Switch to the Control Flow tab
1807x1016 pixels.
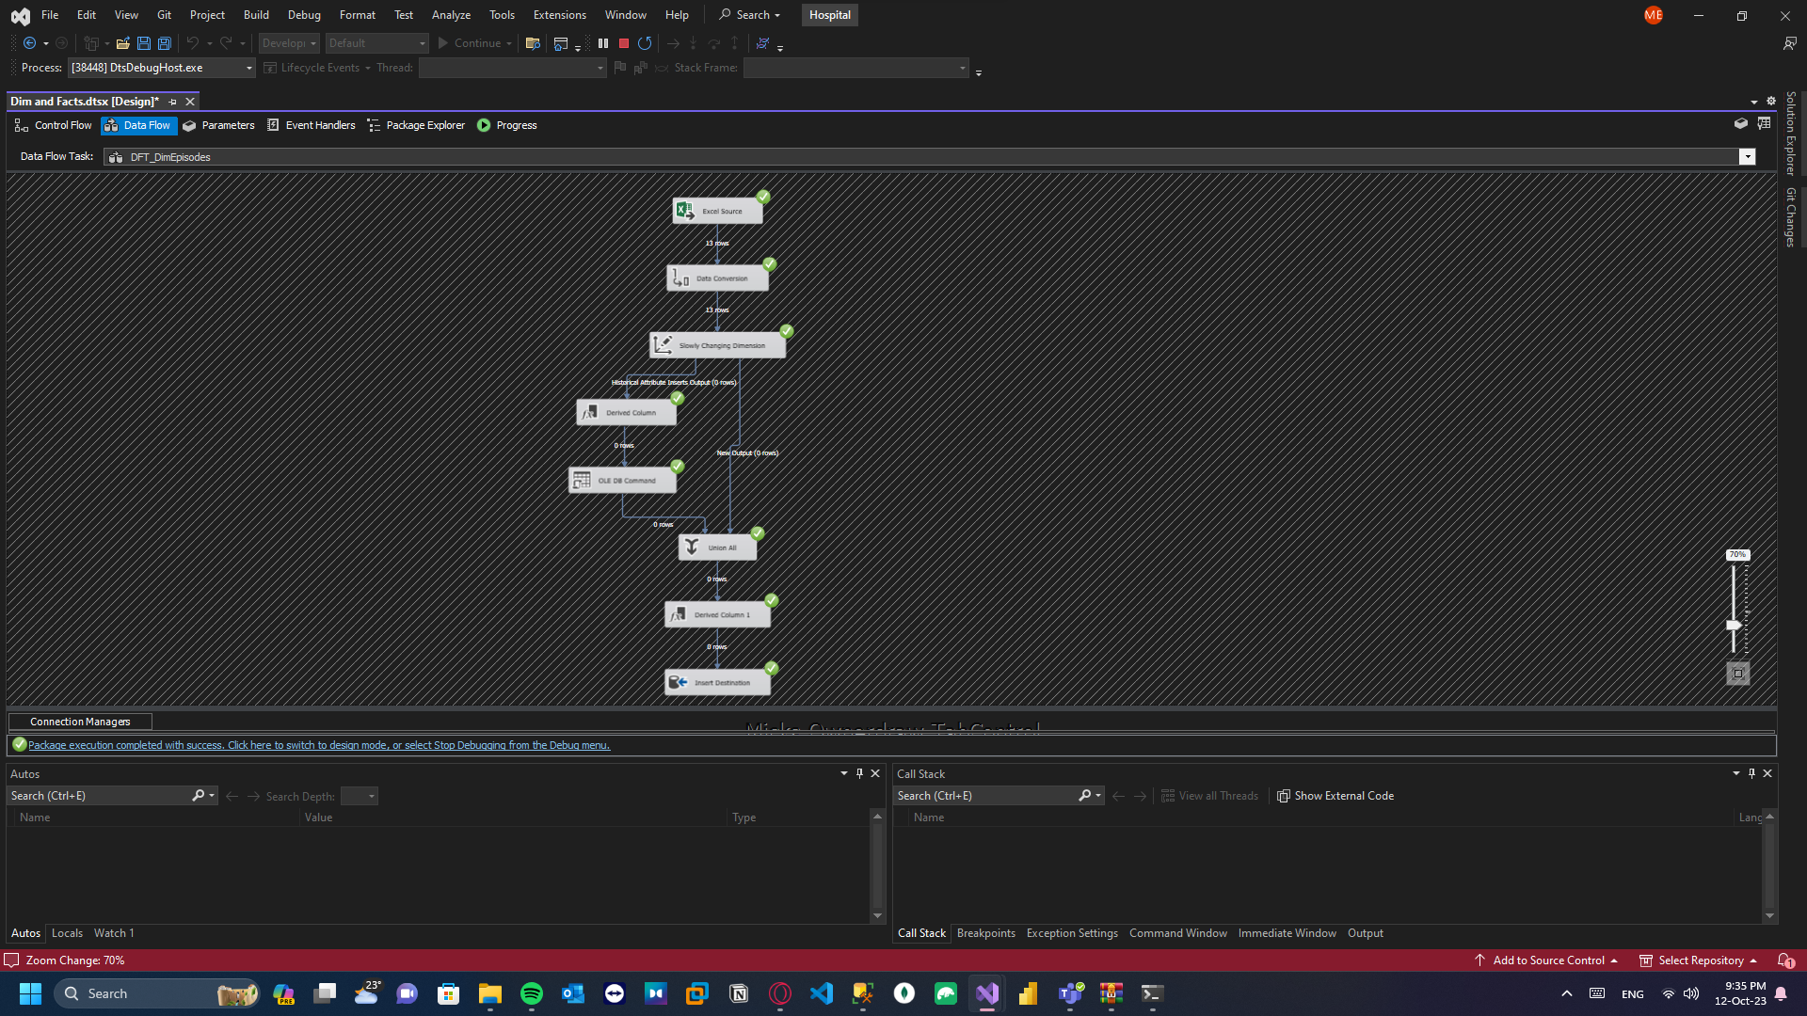point(54,125)
